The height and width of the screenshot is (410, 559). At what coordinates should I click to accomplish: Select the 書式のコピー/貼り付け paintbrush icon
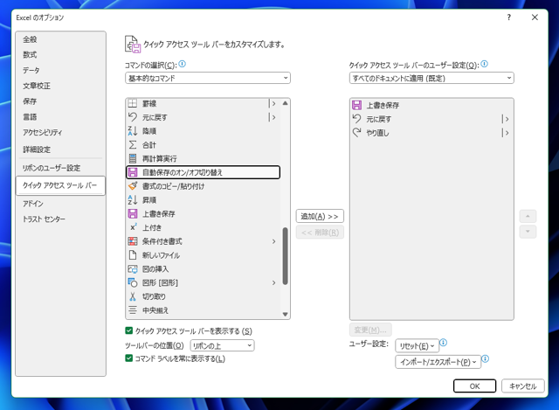tap(133, 186)
